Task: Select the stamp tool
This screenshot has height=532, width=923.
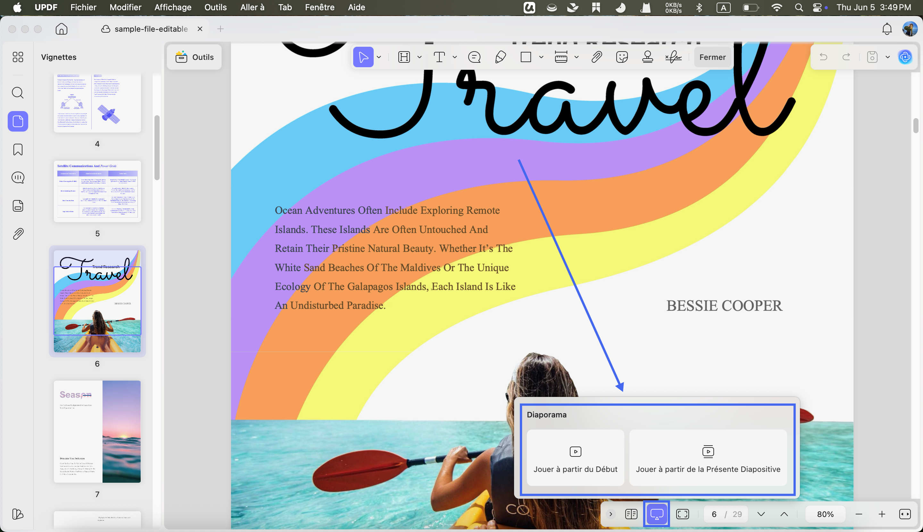Action: click(647, 57)
